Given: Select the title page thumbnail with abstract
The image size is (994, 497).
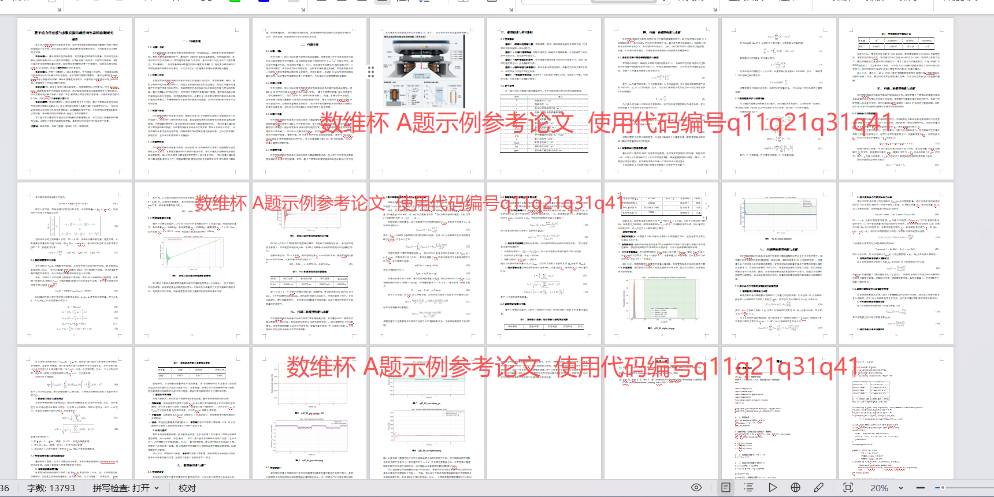Looking at the screenshot, I should (75, 99).
